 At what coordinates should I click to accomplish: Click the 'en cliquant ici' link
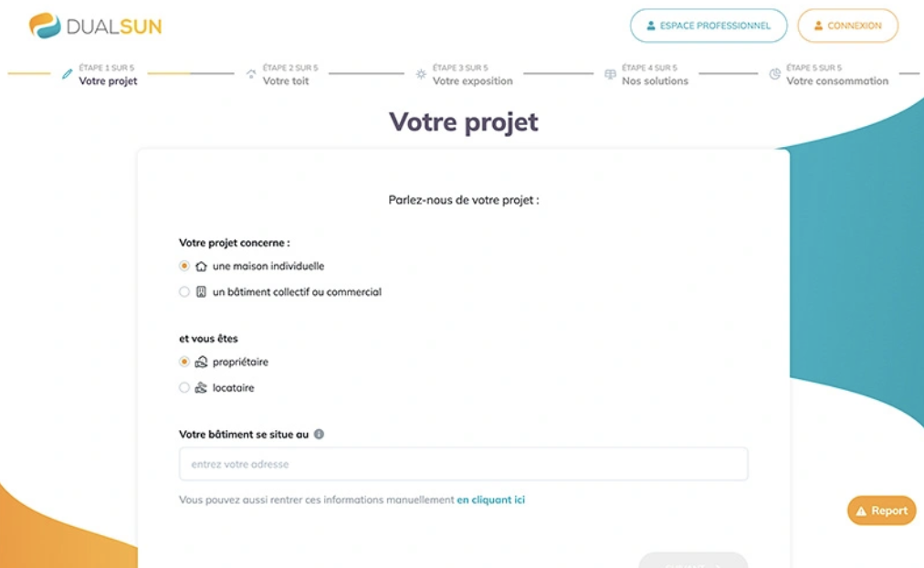coord(489,500)
